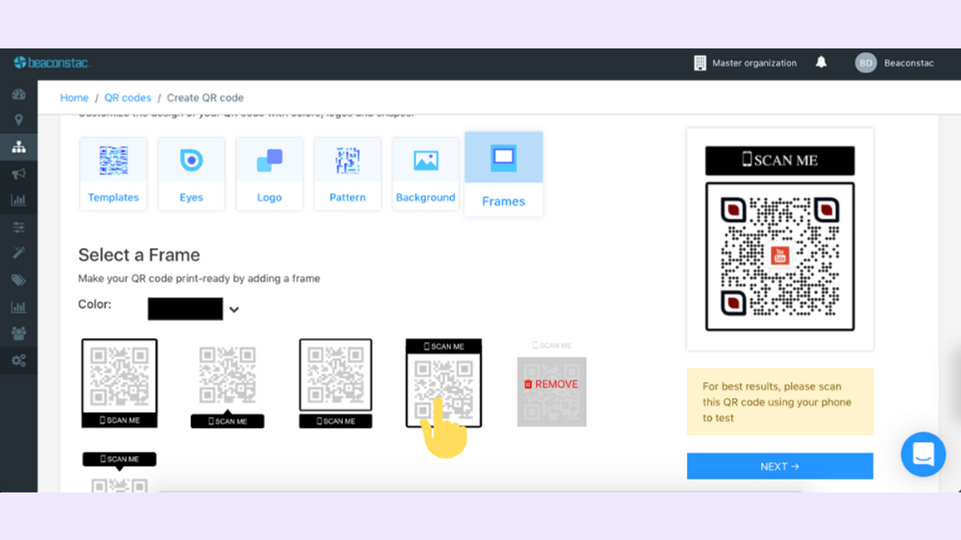Open the megaphone campaigns sidebar icon

click(x=18, y=174)
